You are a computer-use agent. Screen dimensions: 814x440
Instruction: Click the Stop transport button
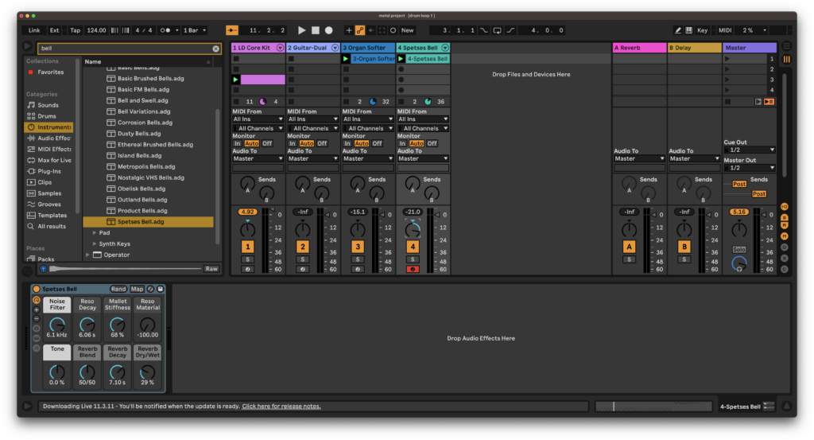315,30
